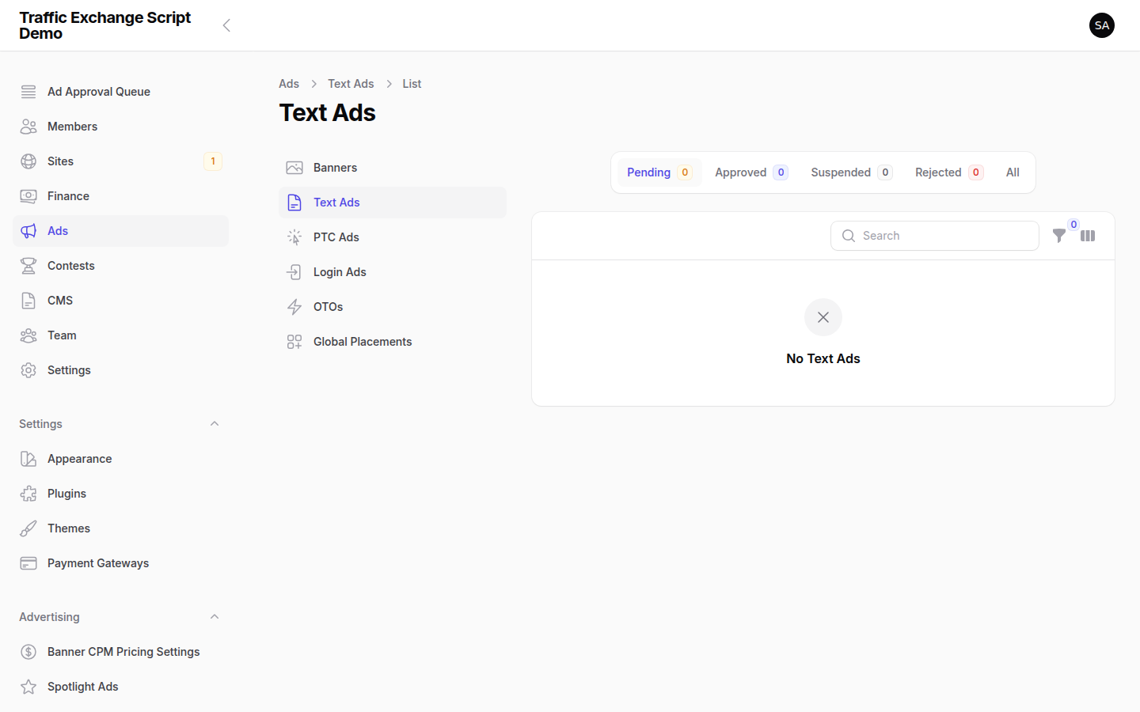Image resolution: width=1140 pixels, height=712 pixels.
Task: Open the Finance section icon
Action: point(28,195)
